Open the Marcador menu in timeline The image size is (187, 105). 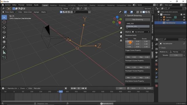point(37,88)
